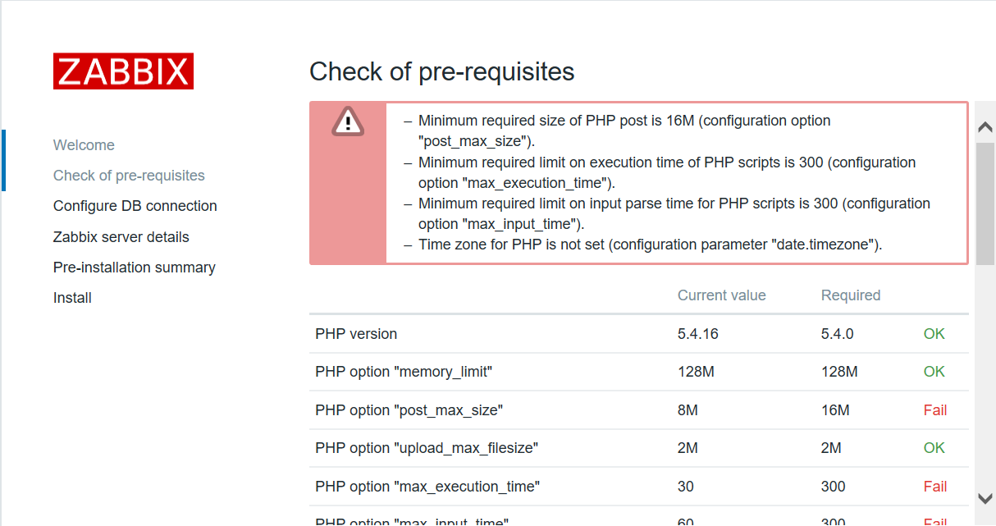Click the Fail status for max_execution_time
Image resolution: width=996 pixels, height=526 pixels.
click(x=934, y=487)
